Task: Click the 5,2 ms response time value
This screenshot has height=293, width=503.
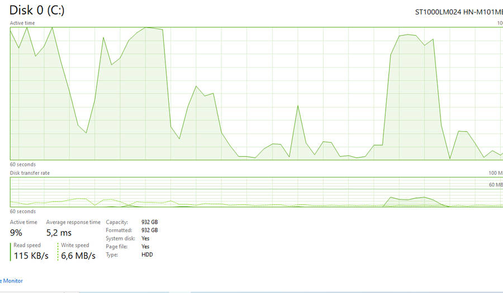Action: (x=59, y=233)
